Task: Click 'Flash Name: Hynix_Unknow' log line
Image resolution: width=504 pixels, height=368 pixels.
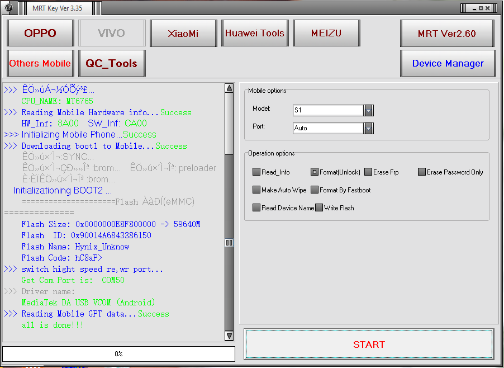Action: 75,247
